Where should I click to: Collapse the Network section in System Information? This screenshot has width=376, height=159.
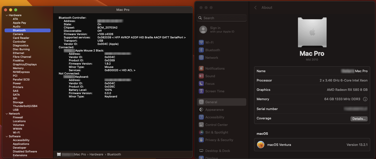tap(7, 114)
